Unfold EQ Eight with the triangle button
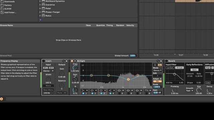This screenshot has width=214, height=120. pos(75,61)
